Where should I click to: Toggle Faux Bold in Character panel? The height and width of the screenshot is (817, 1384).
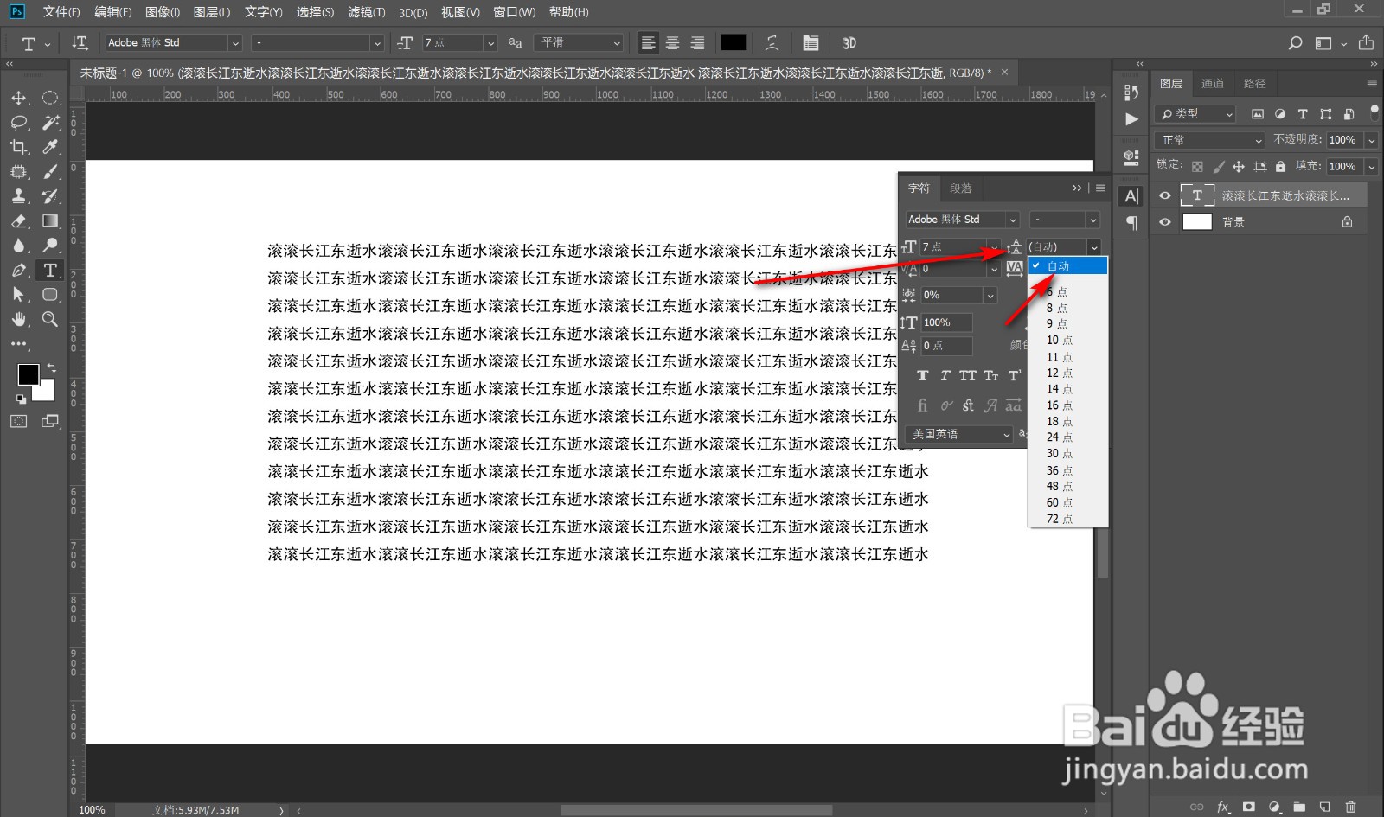tap(923, 376)
